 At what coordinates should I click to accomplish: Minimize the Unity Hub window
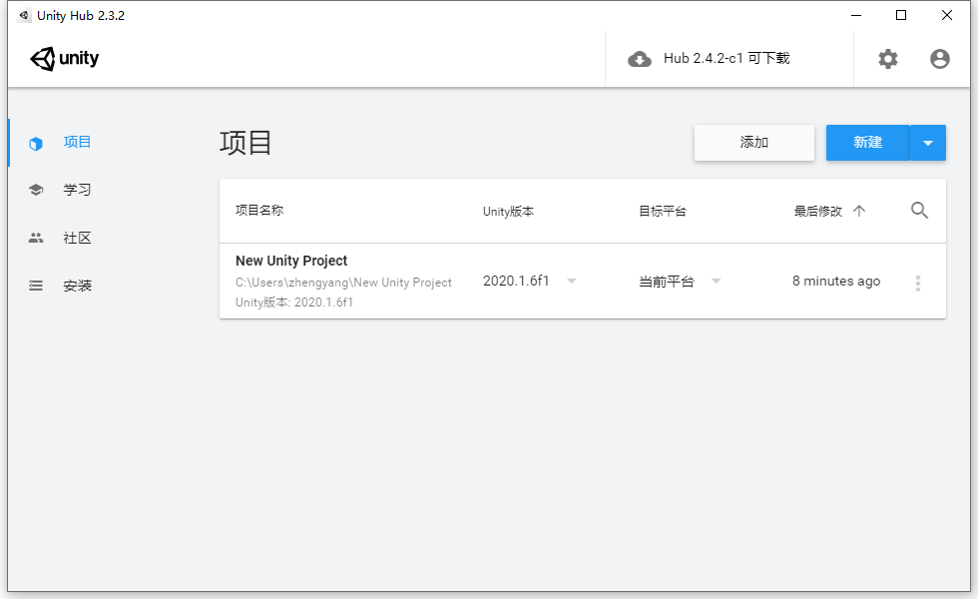coord(856,15)
